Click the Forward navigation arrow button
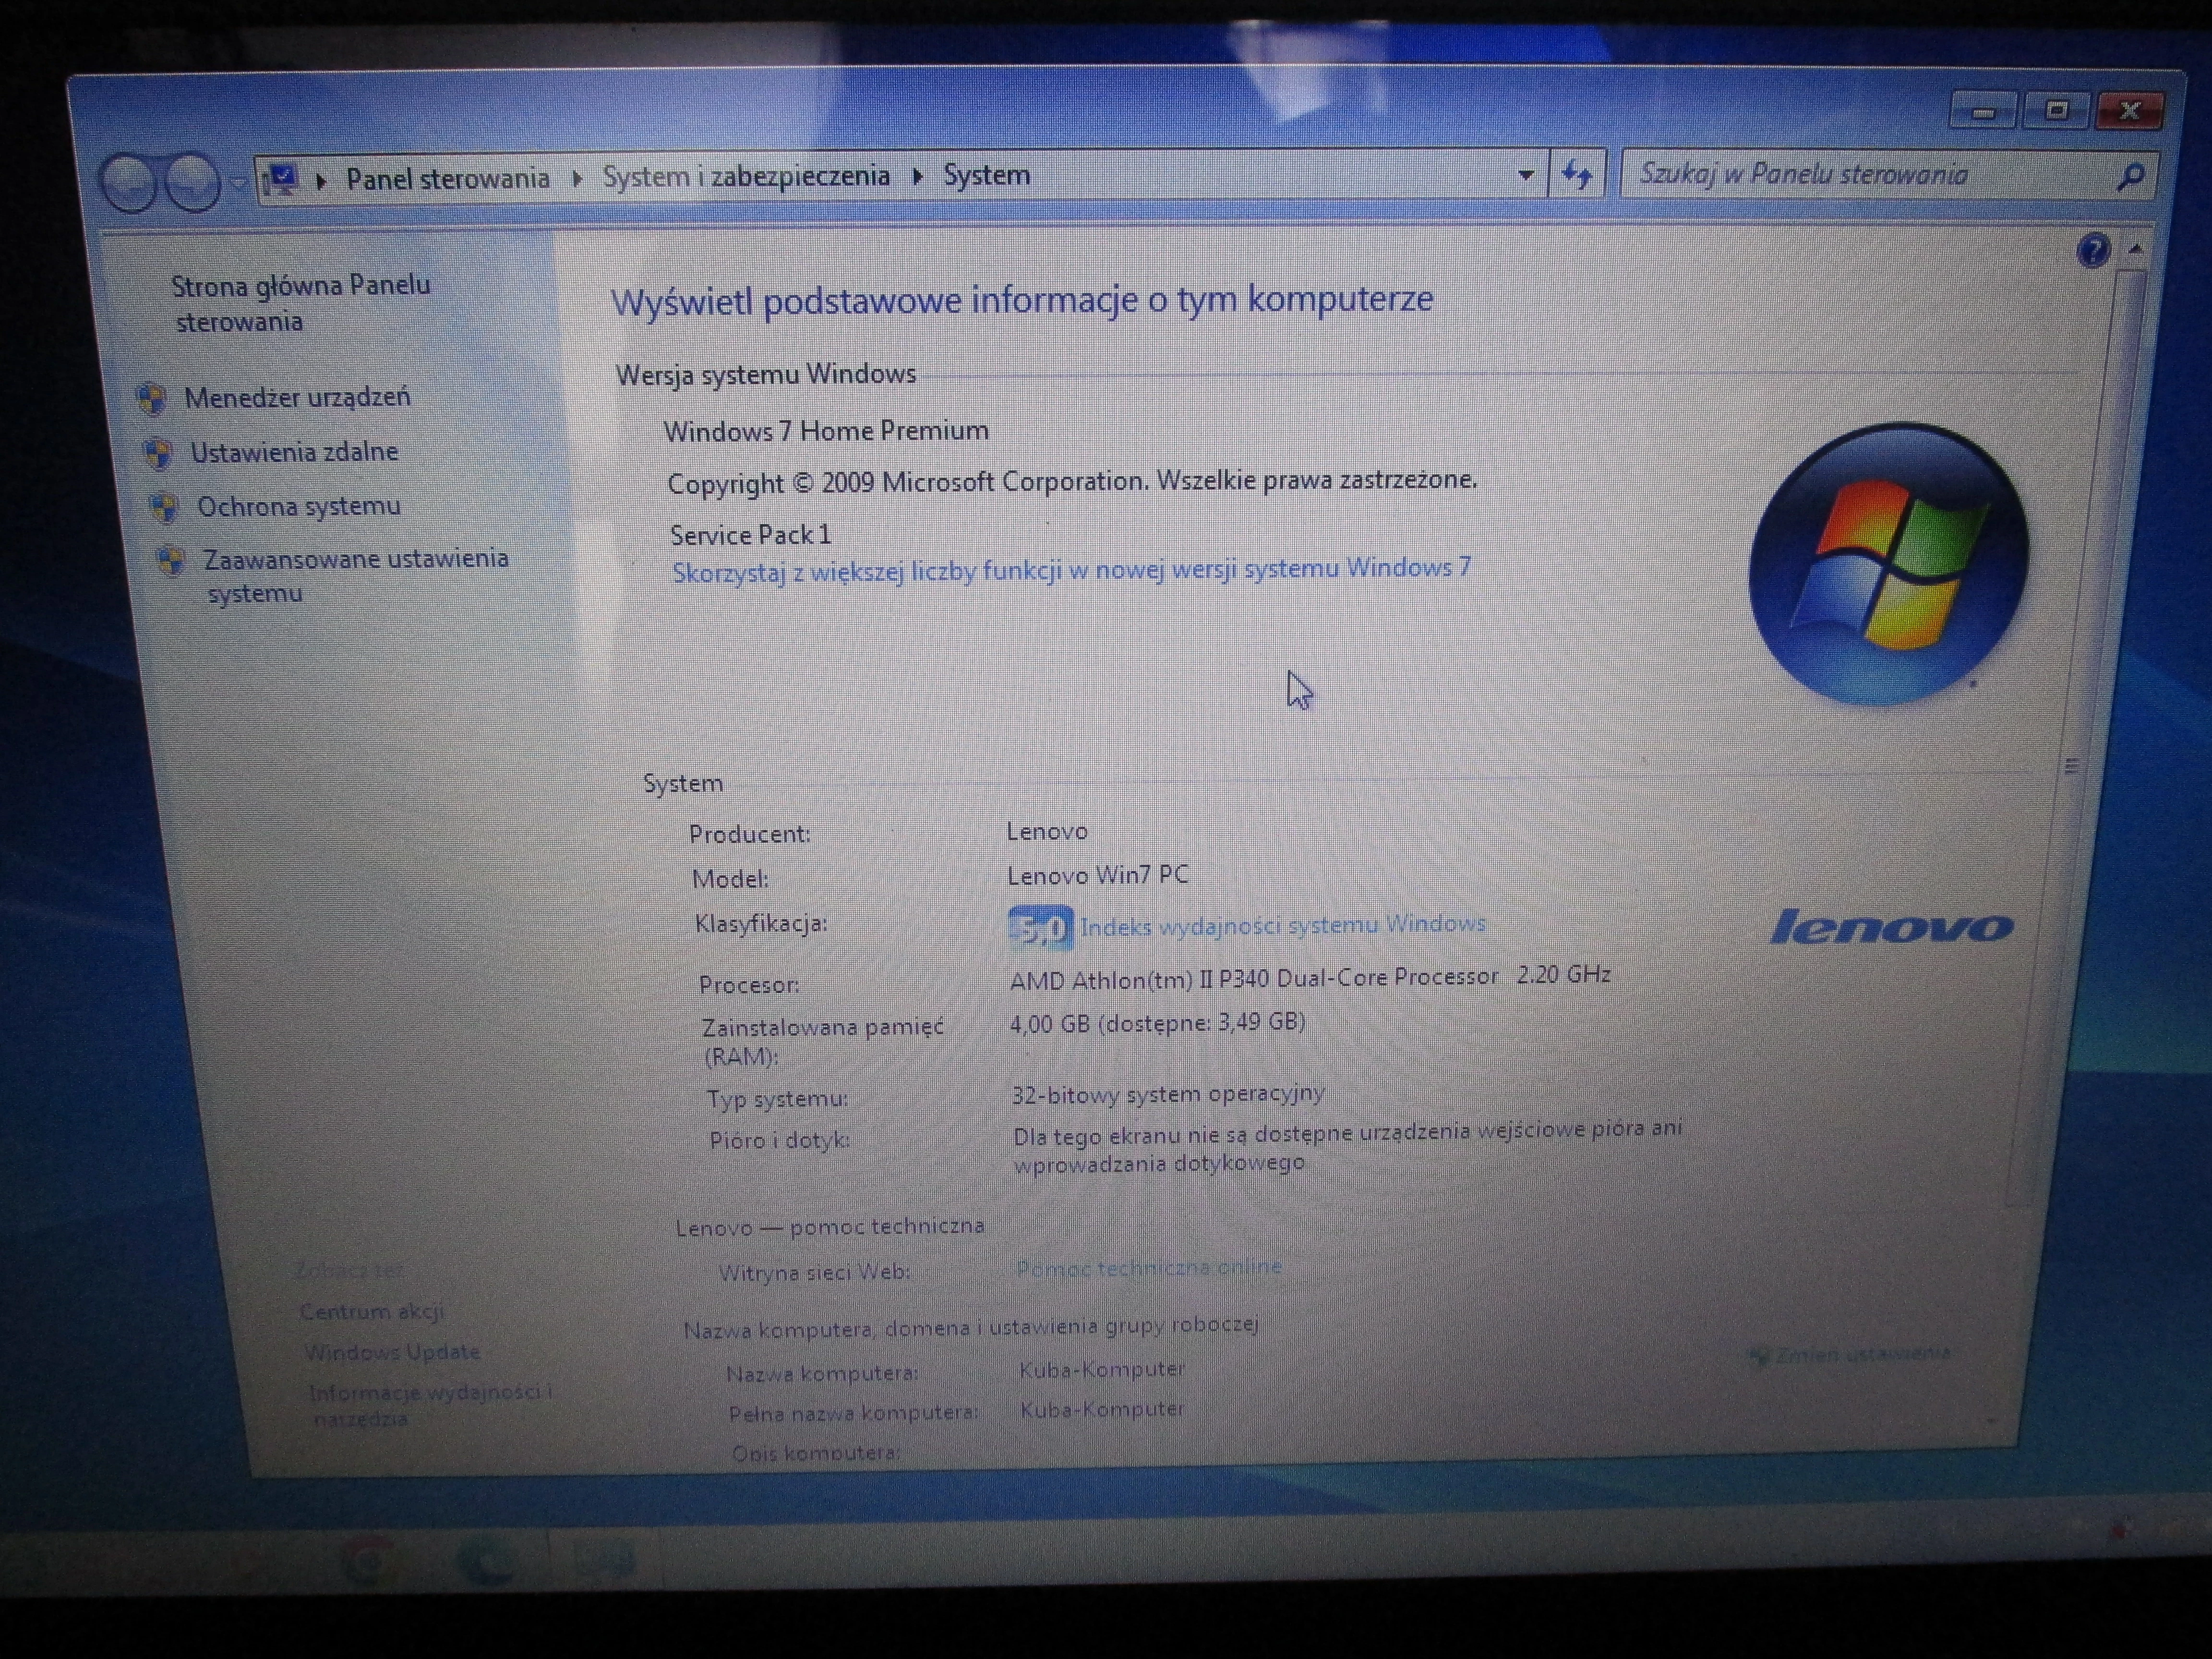 [193, 183]
